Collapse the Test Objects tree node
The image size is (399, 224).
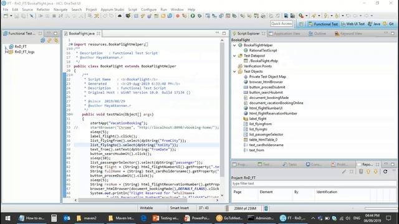click(234, 72)
